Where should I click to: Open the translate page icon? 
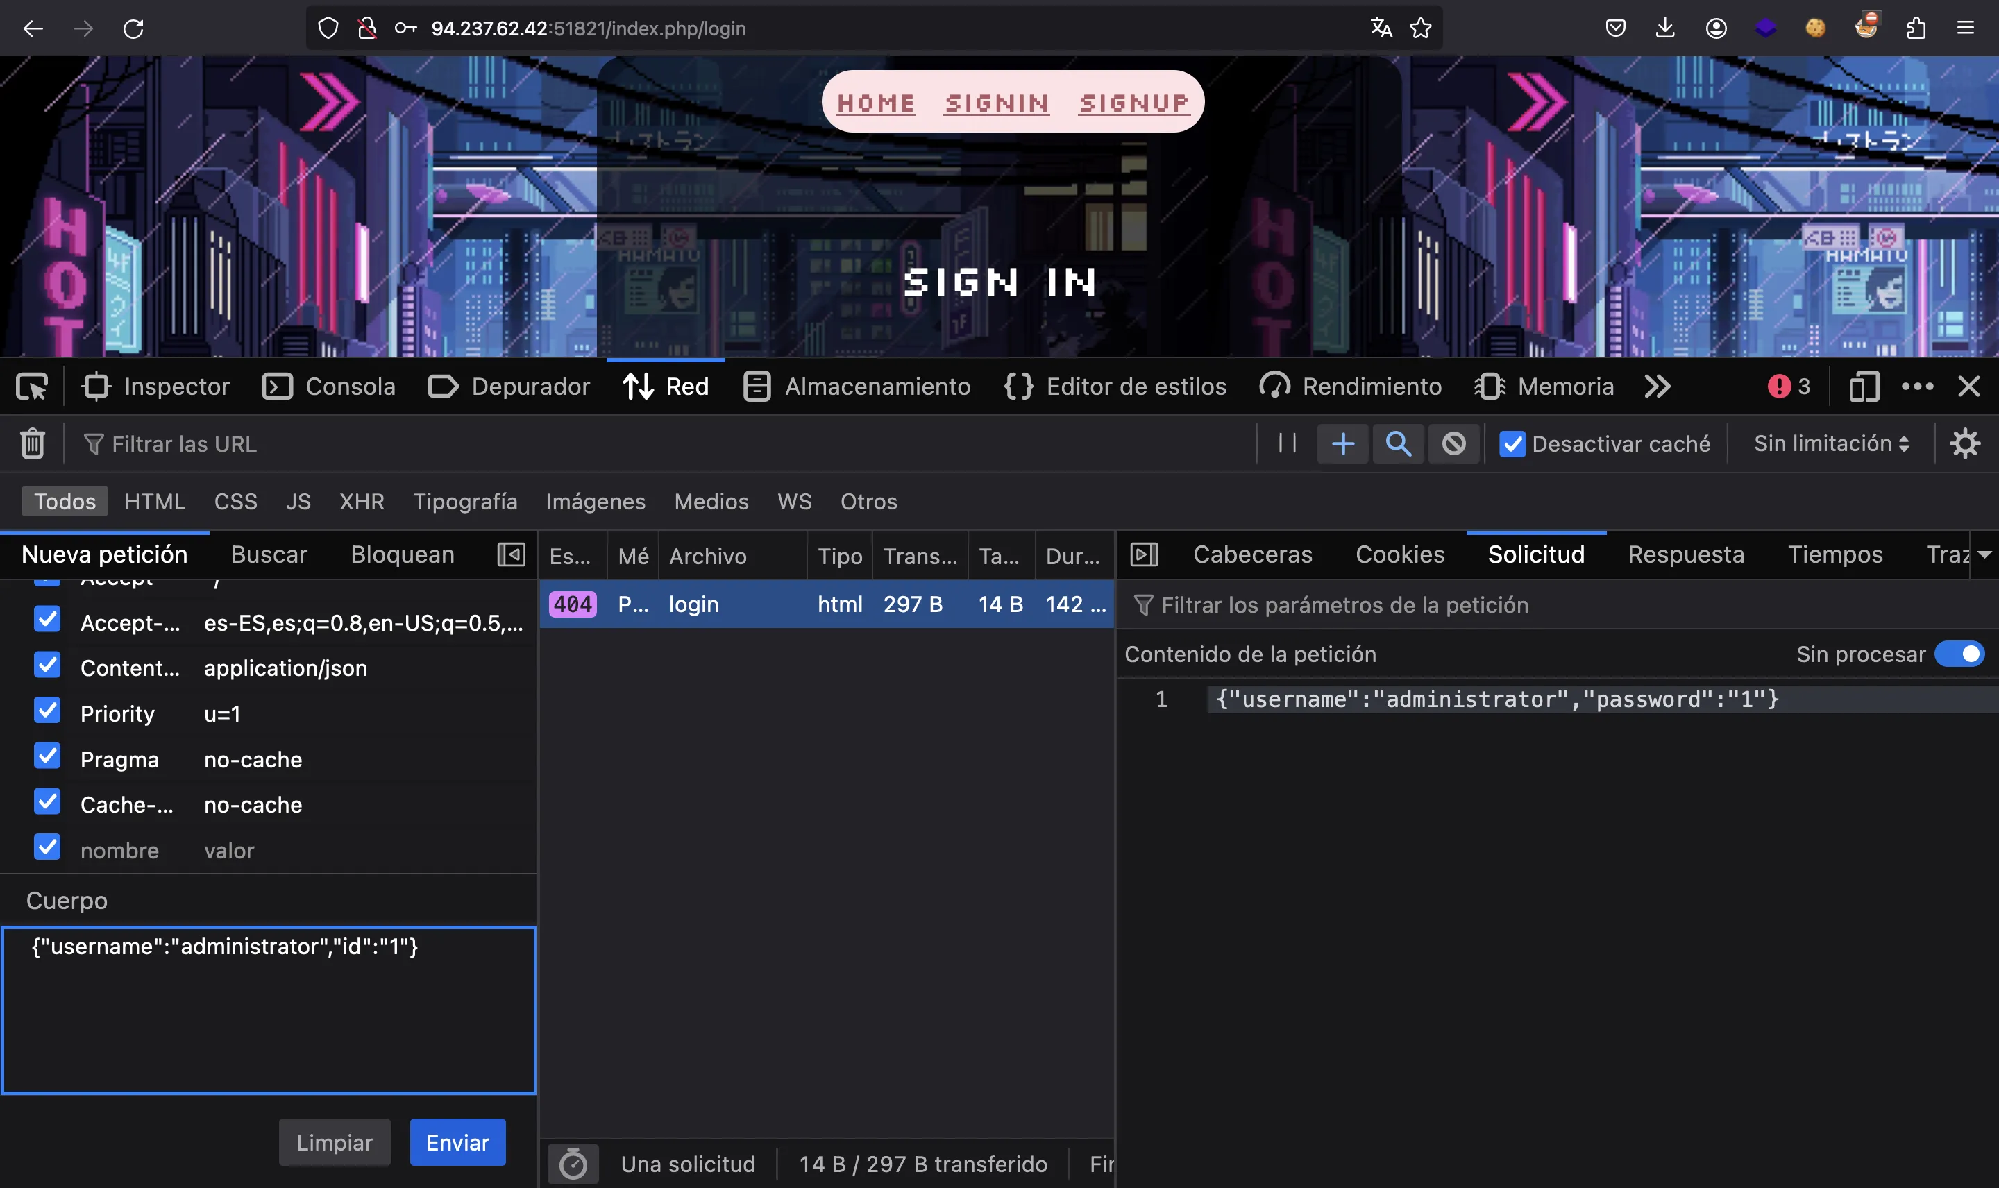pos(1381,28)
